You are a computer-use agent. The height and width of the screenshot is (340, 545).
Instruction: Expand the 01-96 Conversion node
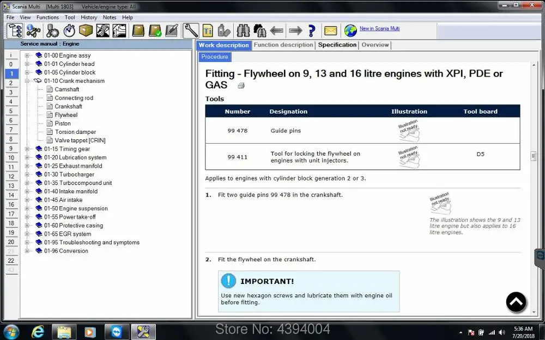pos(27,251)
